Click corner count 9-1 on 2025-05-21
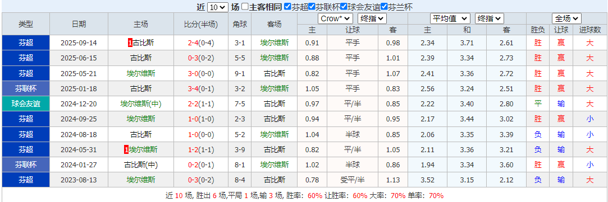This screenshot has height=202, width=608. point(240,73)
